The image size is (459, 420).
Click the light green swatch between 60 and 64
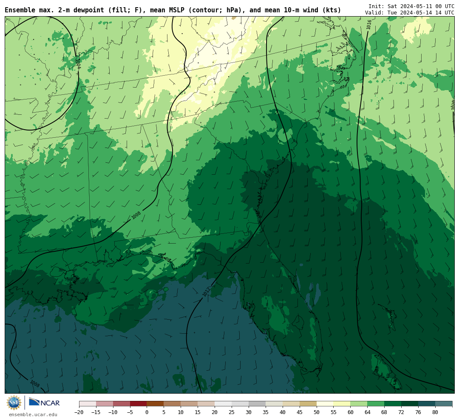(359, 404)
